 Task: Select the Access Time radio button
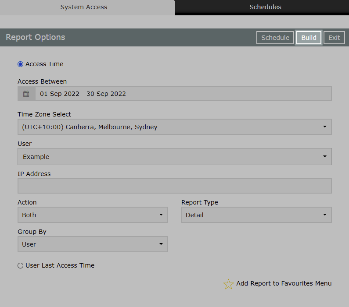click(x=20, y=64)
